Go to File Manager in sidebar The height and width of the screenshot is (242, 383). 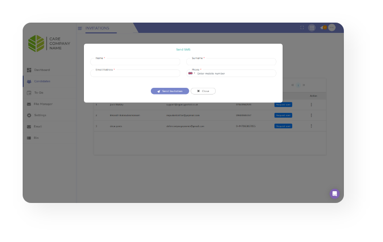(43, 104)
